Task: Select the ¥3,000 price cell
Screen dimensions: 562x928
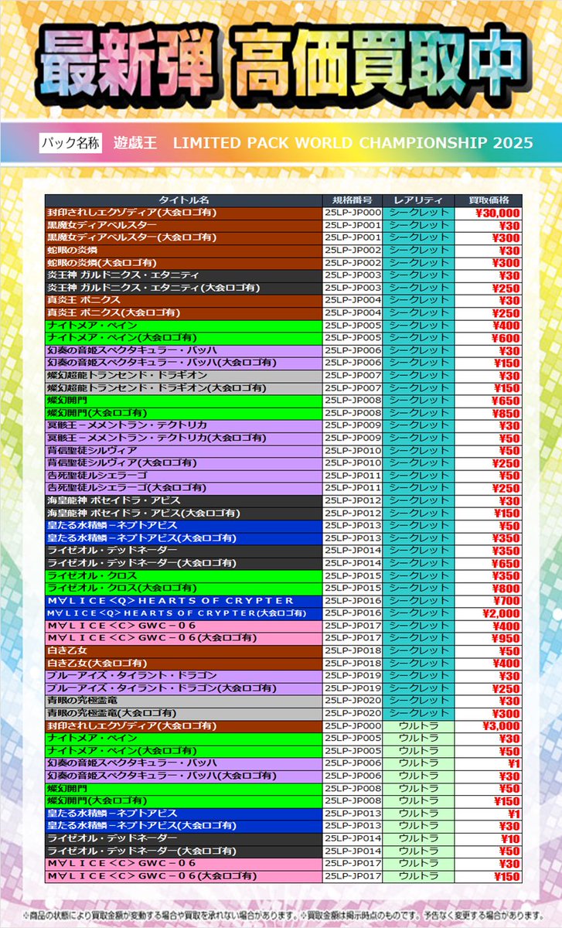Action: 487,726
